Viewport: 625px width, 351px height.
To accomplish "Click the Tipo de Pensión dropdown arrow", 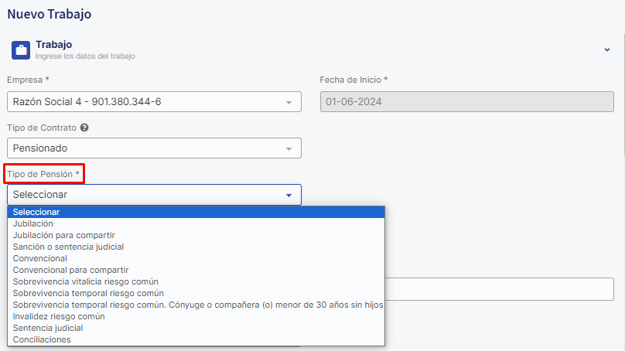I will click(289, 195).
